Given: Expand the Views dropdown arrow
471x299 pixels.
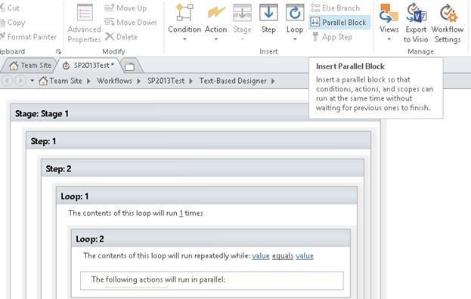Looking at the screenshot, I should 389,39.
